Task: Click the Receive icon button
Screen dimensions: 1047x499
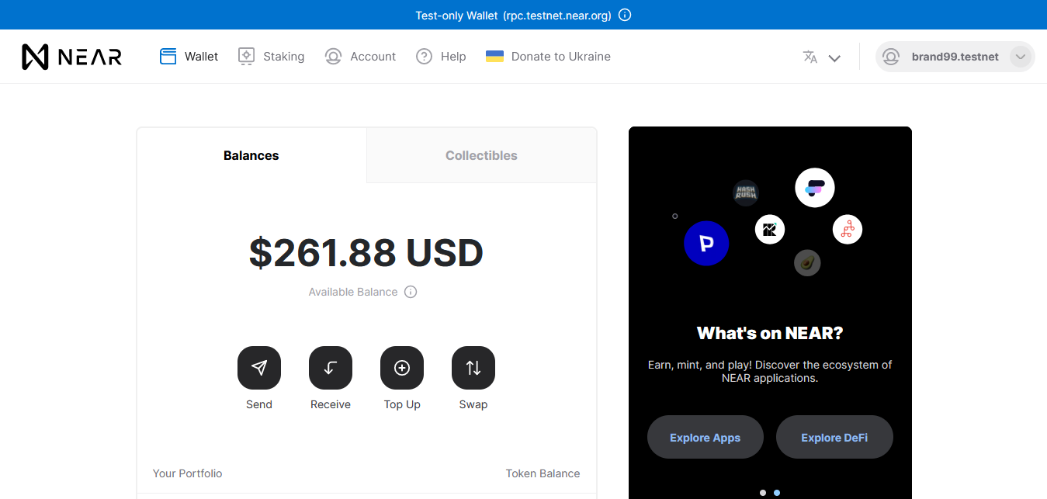Action: pos(331,368)
